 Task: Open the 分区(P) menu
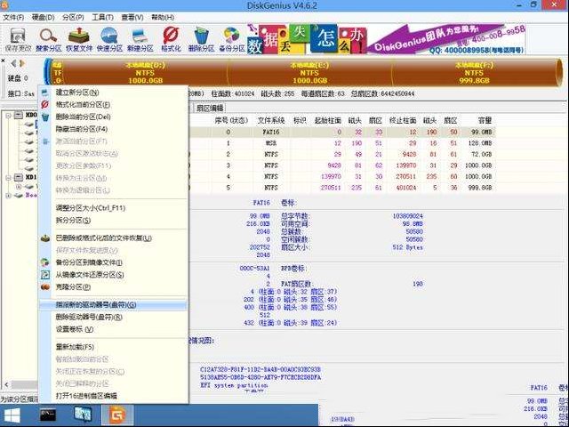73,17
